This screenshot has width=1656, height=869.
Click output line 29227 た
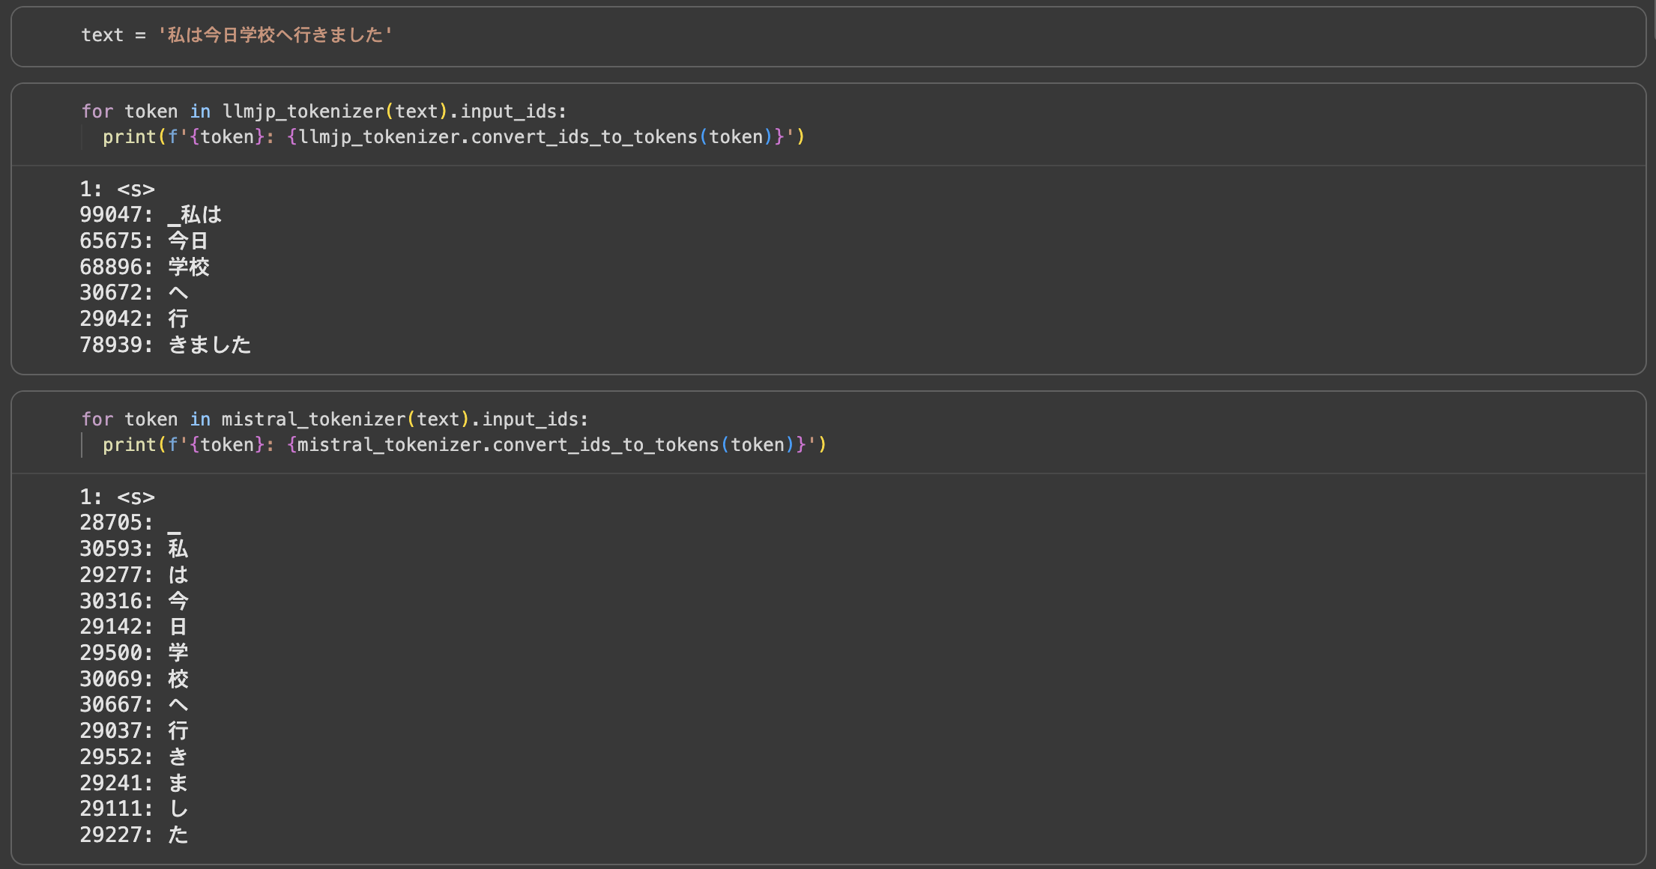pos(134,835)
